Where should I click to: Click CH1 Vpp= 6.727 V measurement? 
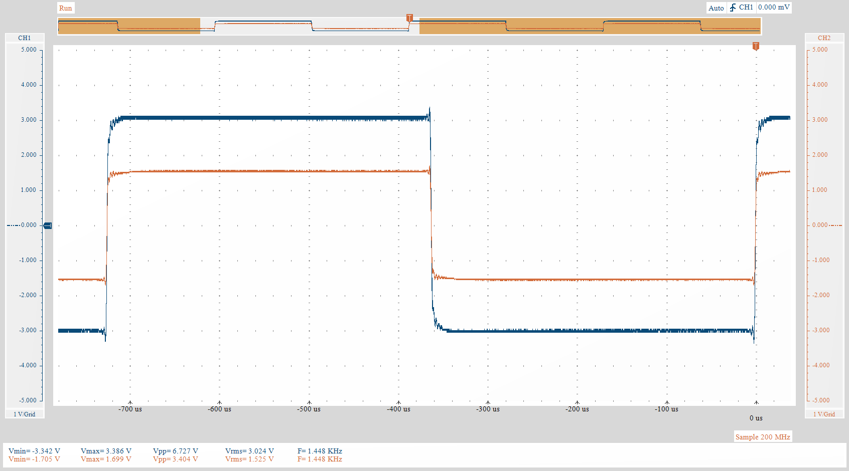pos(176,451)
